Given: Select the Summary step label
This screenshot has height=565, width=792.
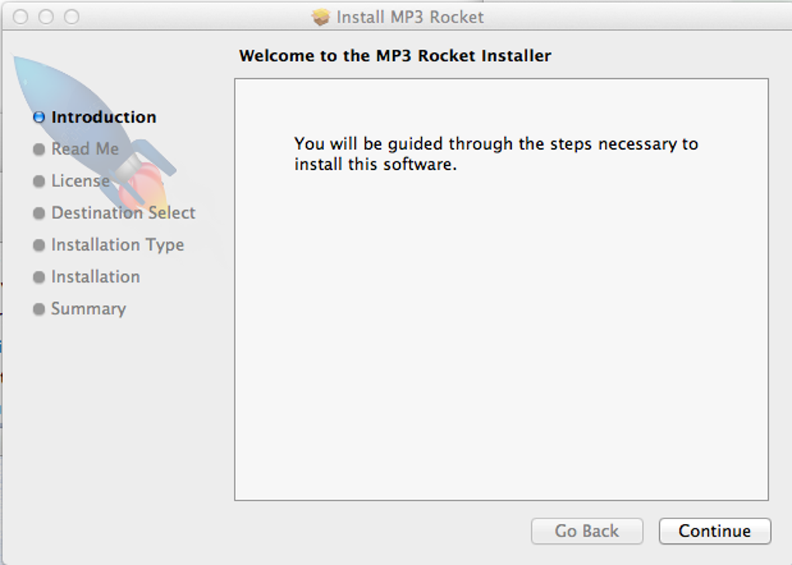Looking at the screenshot, I should (x=88, y=308).
